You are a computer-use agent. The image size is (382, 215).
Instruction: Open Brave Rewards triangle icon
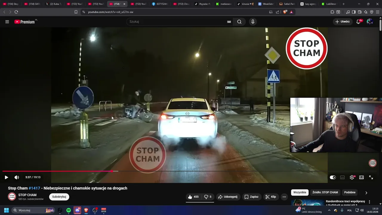[291, 12]
